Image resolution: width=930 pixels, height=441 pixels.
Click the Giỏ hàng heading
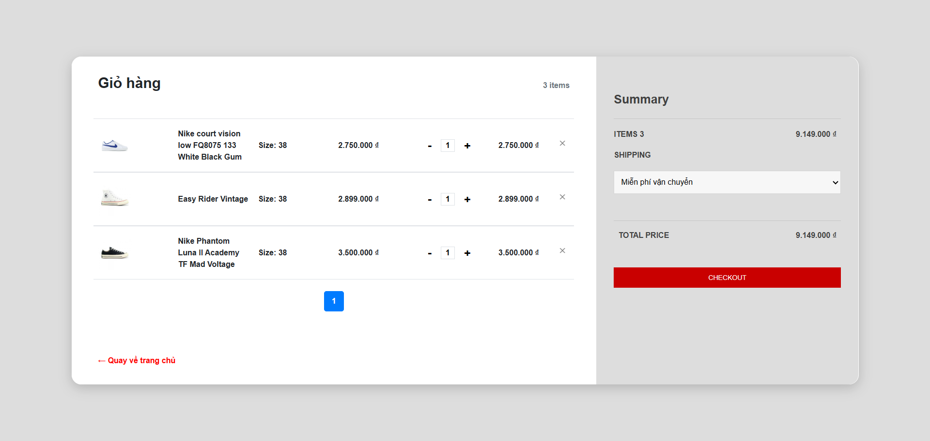[x=129, y=83]
